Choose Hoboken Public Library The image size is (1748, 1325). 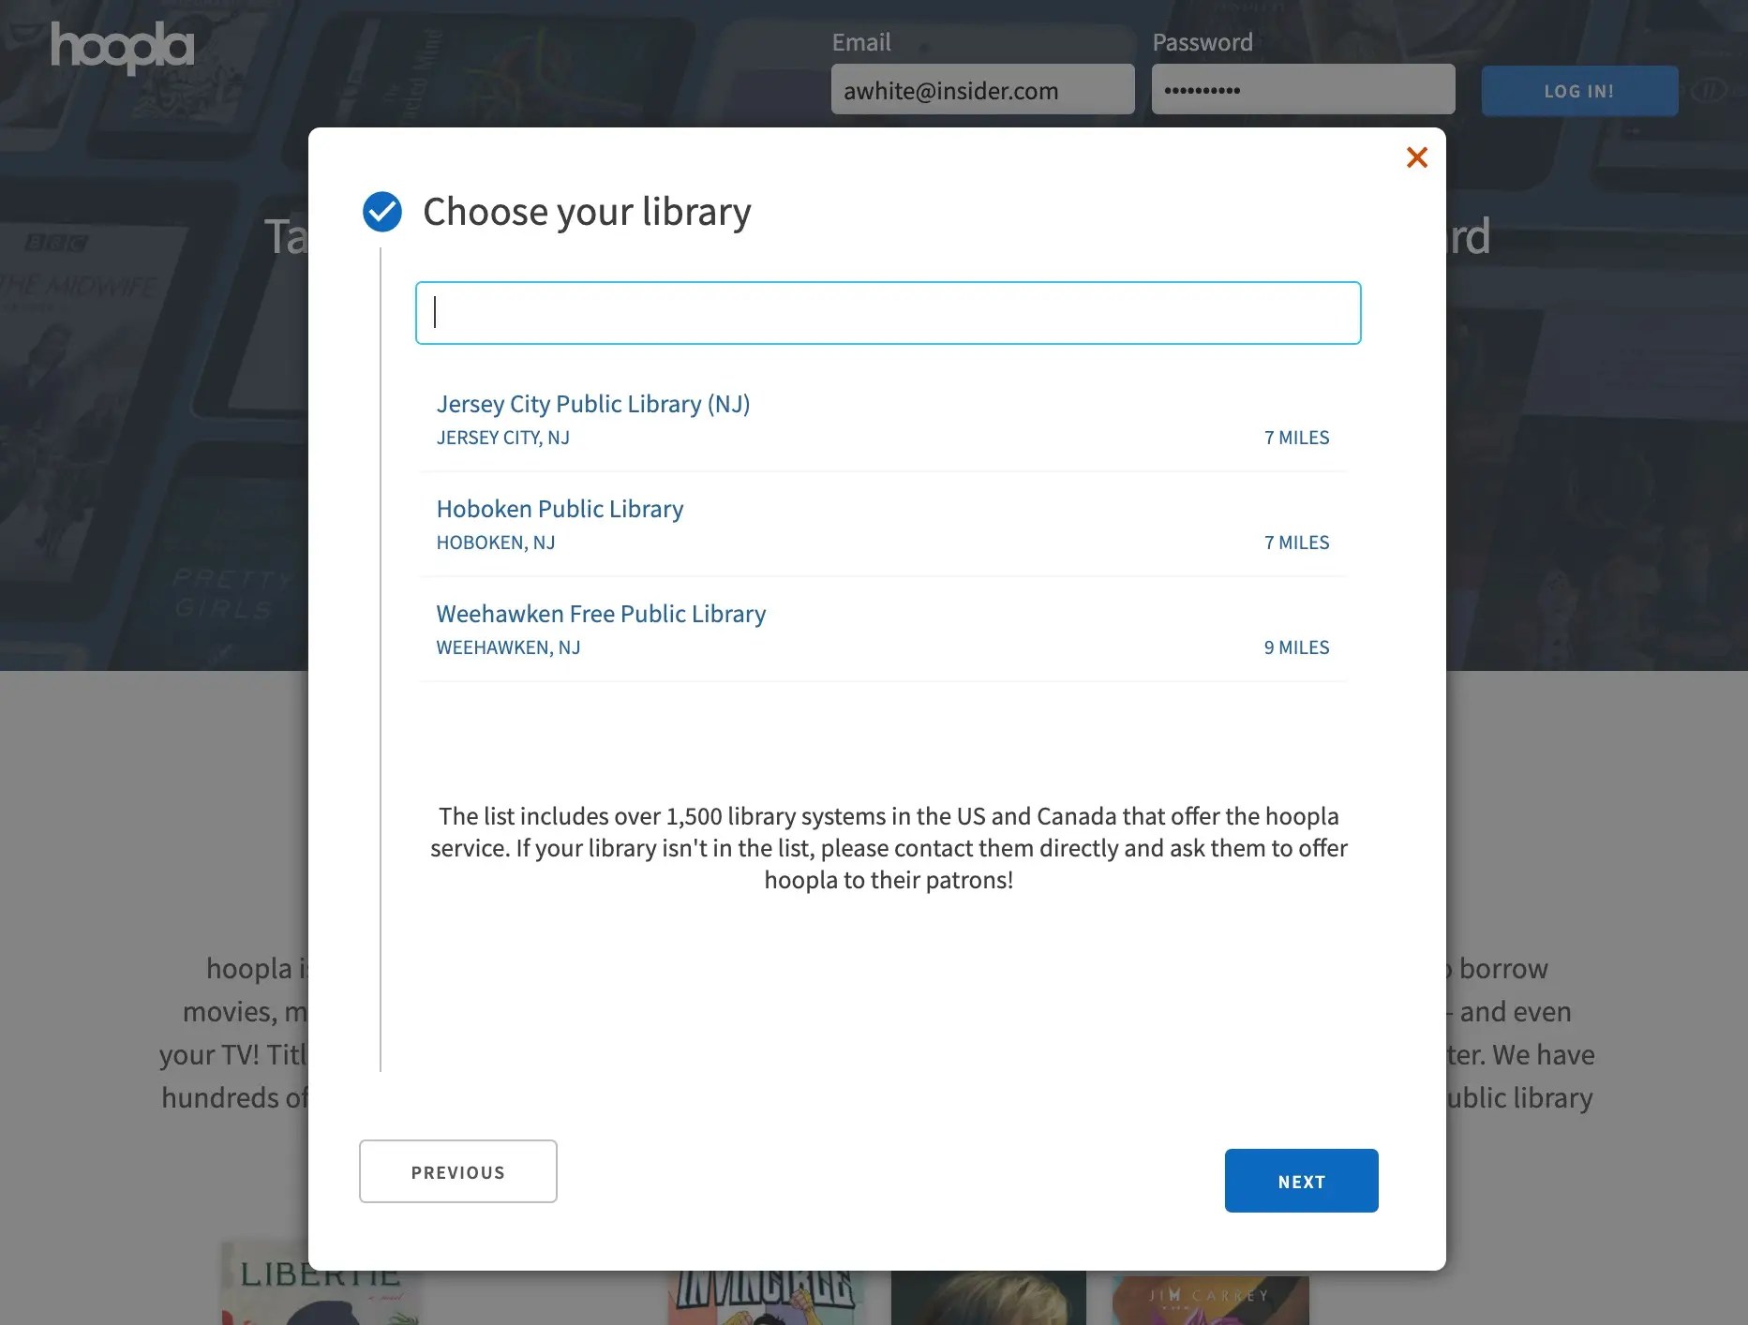click(x=560, y=509)
